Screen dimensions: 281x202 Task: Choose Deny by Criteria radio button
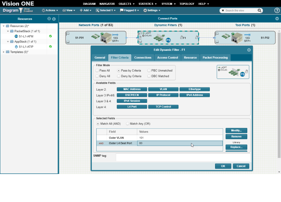point(118,76)
